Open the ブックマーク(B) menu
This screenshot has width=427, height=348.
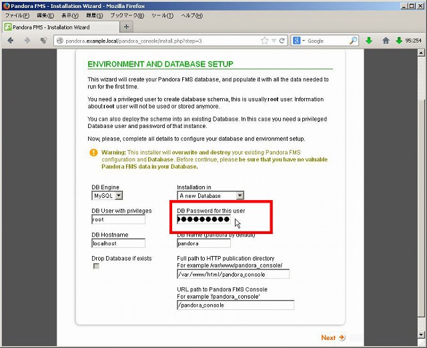[x=127, y=15]
